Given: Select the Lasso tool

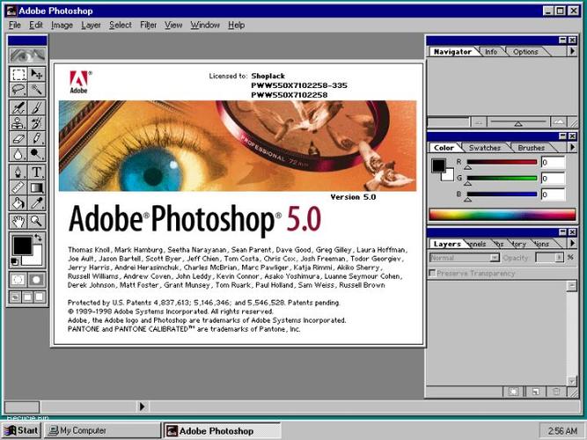Looking at the screenshot, I should (x=18, y=90).
